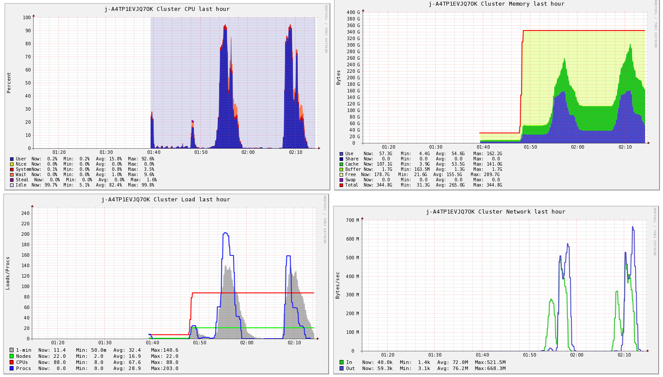Click the green Cache legend swatch
Screen dimensions: 663x377
click(x=341, y=164)
